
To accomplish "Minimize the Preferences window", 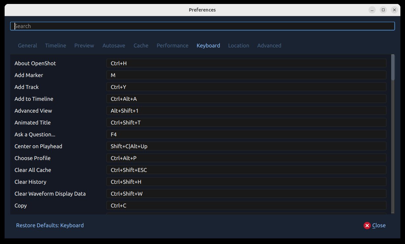I will pyautogui.click(x=372, y=10).
